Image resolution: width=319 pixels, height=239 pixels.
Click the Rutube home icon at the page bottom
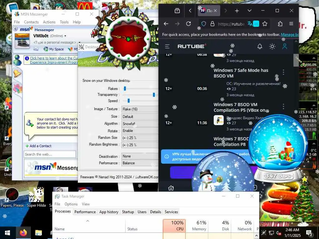click(171, 188)
